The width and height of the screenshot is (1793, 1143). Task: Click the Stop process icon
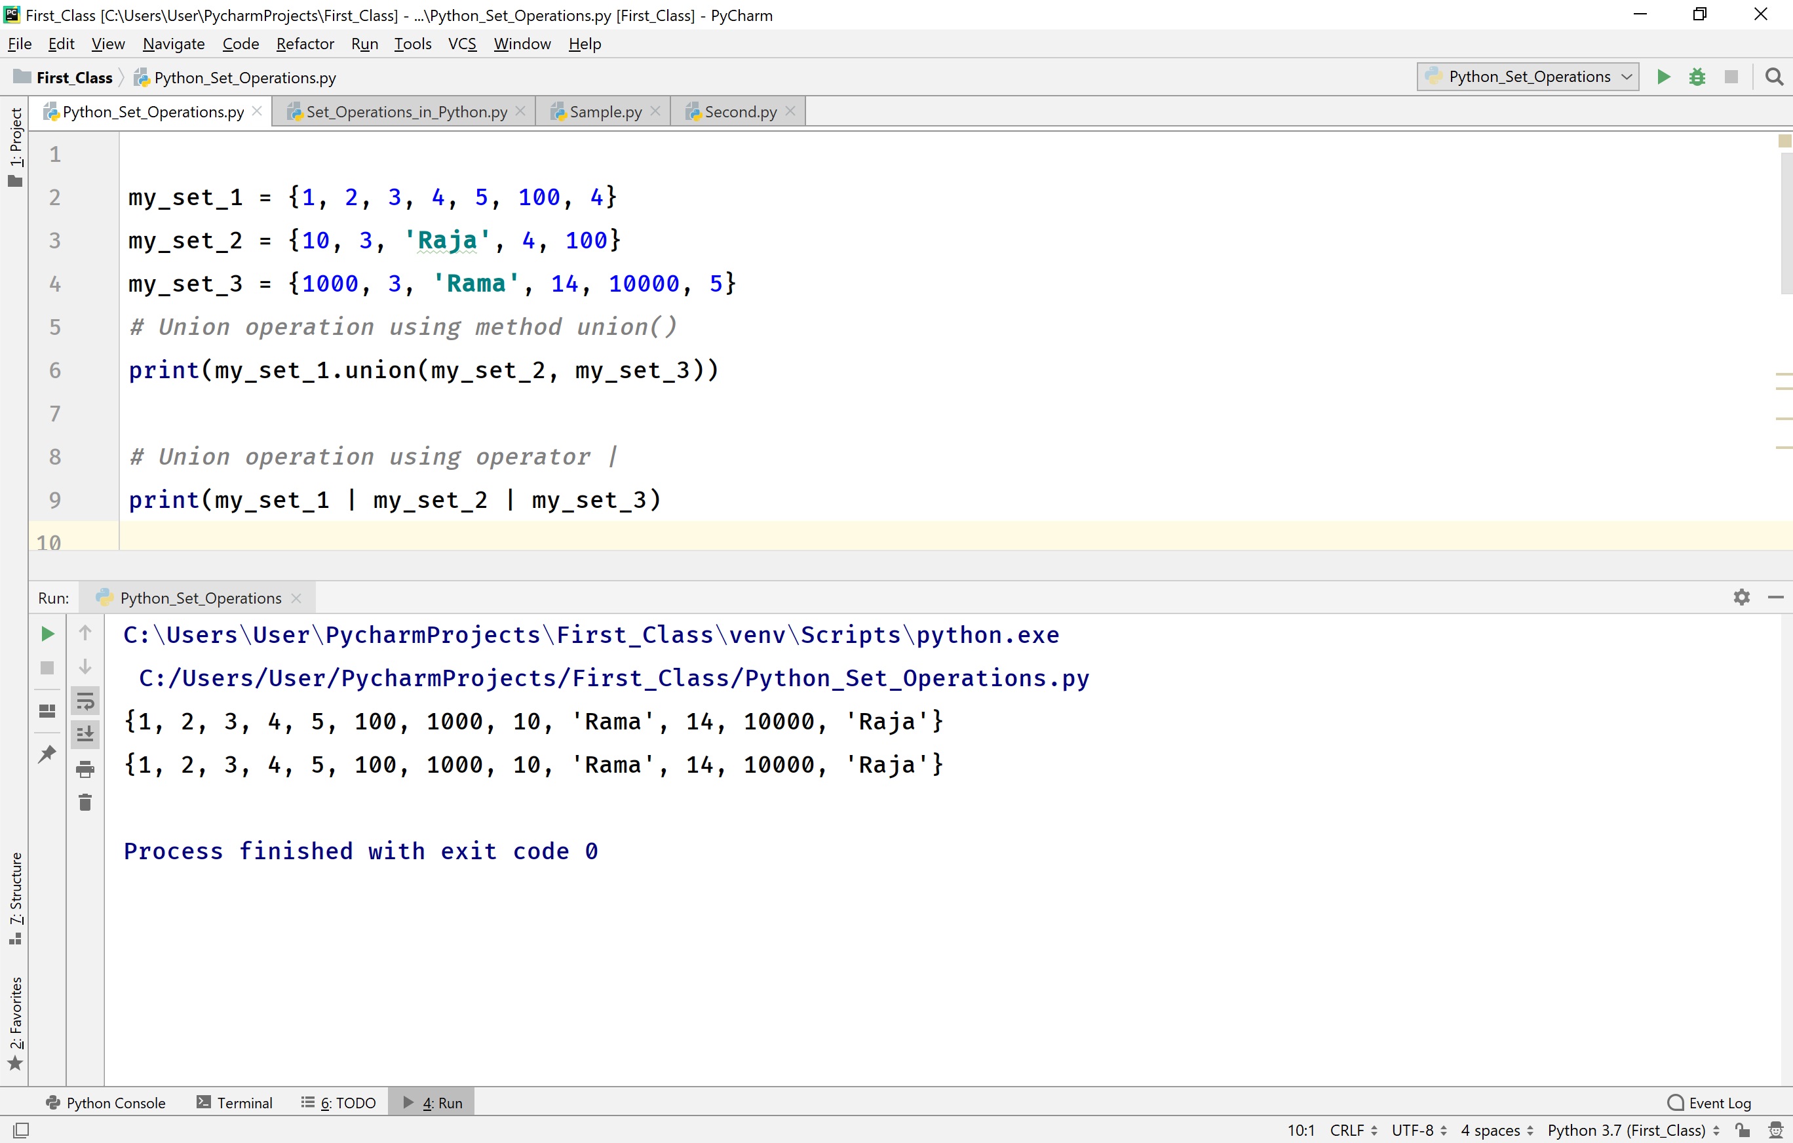[x=1731, y=77]
